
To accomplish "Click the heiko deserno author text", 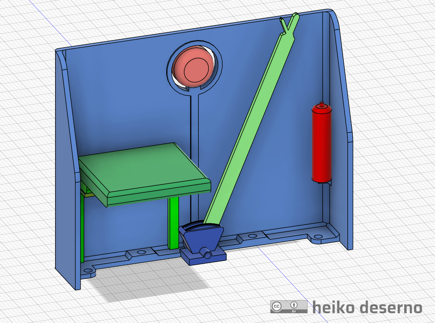I will tap(367, 307).
